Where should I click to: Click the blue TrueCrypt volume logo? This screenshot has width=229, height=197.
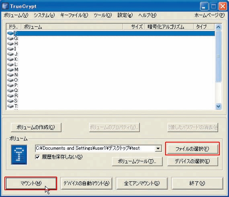click(19, 155)
